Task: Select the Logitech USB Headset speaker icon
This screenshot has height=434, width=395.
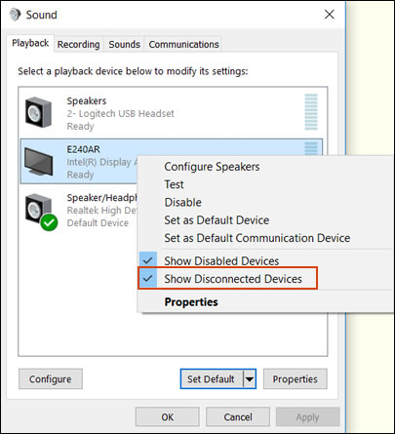Action: 38,112
